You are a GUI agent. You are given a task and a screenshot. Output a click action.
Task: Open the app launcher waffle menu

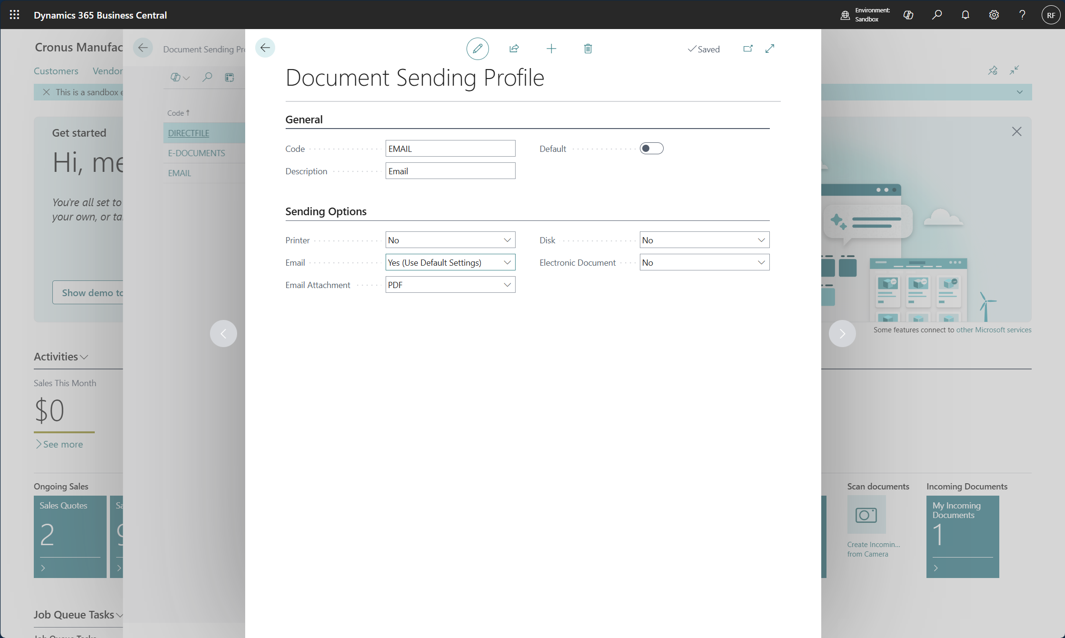pyautogui.click(x=14, y=15)
